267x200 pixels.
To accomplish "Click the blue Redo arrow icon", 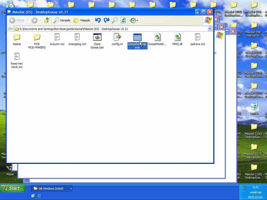I will click(106, 20).
